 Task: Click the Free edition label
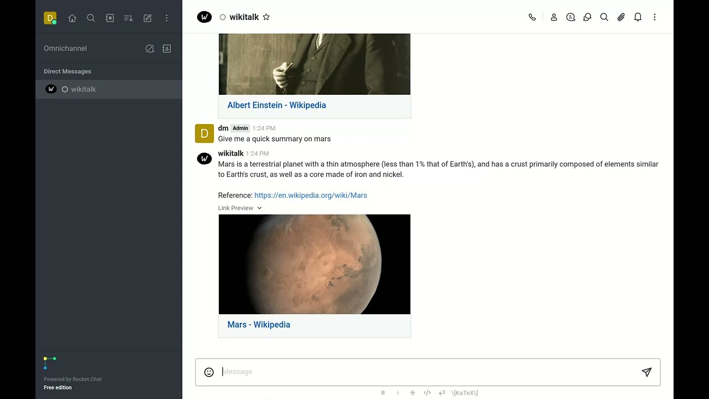58,387
